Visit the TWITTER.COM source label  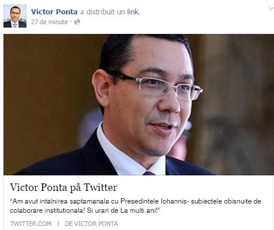[31, 224]
